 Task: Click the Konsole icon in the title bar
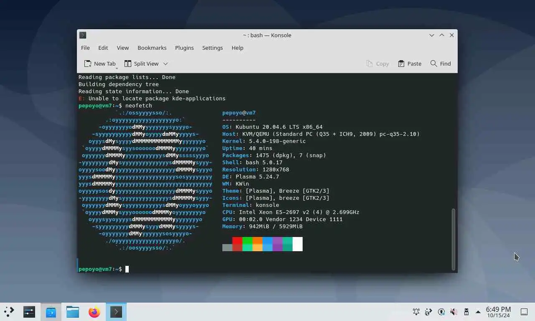point(83,35)
